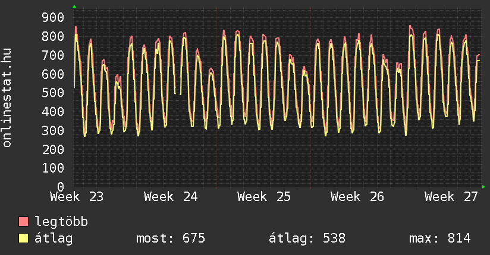Click the 300 y-axis value
The image size is (490, 255).
coord(53,130)
